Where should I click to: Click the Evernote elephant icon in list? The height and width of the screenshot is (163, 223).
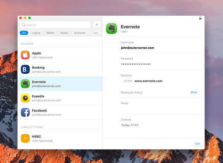click(x=25, y=84)
